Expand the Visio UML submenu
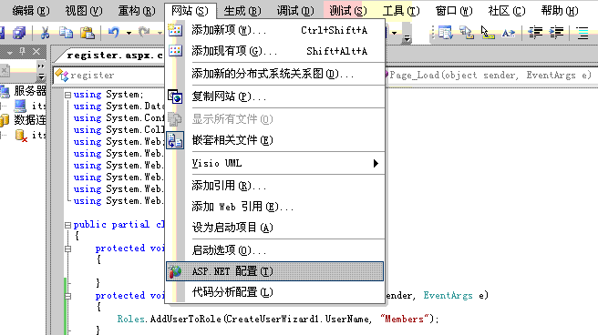 click(x=275, y=163)
